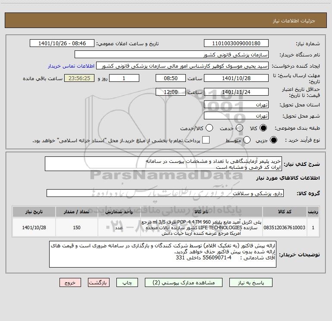This screenshot has width=332, height=321.
Task: Open اطلاعات تماس خریدار link
Action: tap(71, 66)
